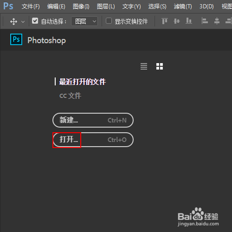Viewport: 232px width, 232px height.
Task: Open the 3D(D) menu
Action: [x=206, y=6]
